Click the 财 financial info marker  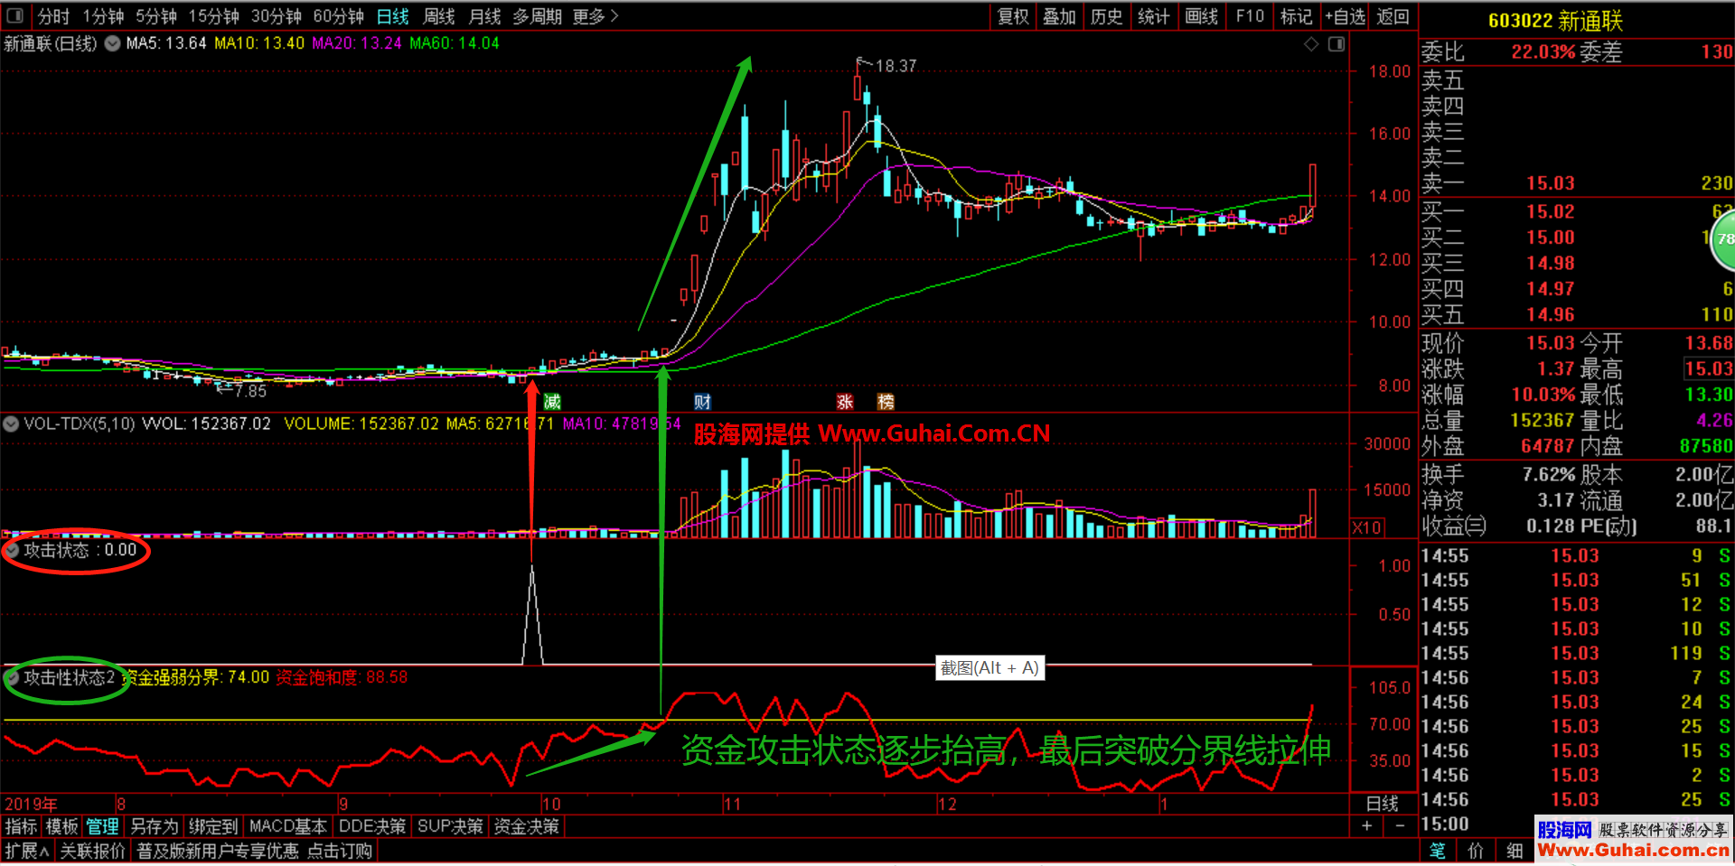pos(702,402)
